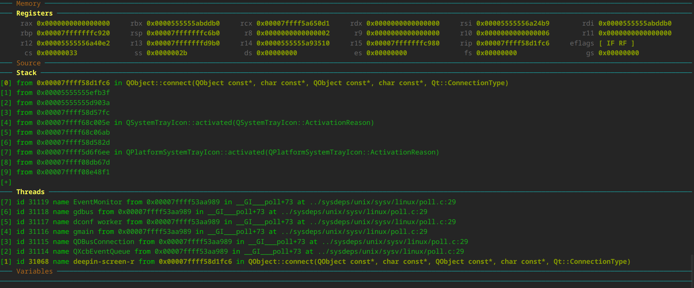Screen dimensions: 694x288
Task: Click the rsp register value
Action: click(183, 33)
